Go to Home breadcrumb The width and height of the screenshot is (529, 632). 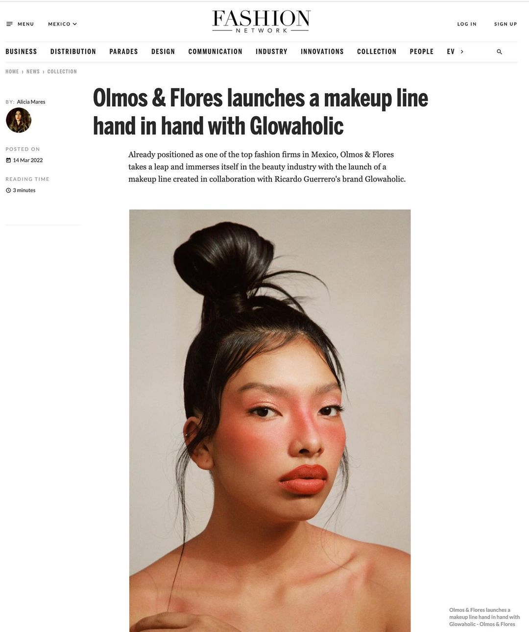[x=12, y=72]
